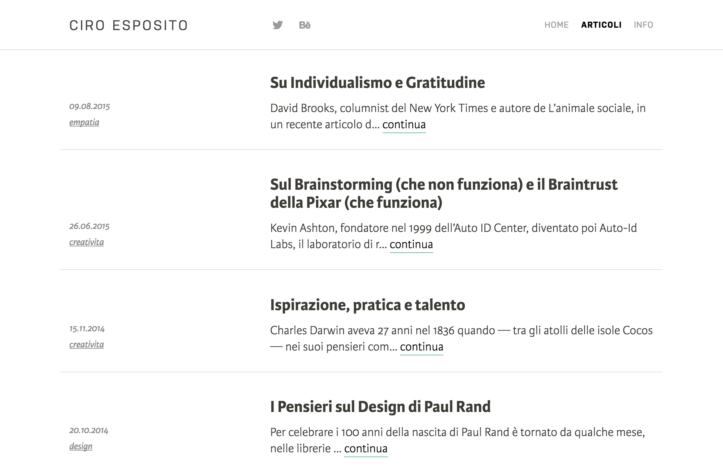
Task: Open the Behance profile icon
Action: (304, 25)
